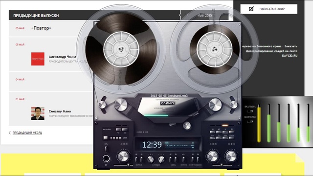The width and height of the screenshot is (313, 176).
Task: Open the equalizer ШАБЛОНЫ presets dropdown
Action: pyautogui.click(x=250, y=121)
